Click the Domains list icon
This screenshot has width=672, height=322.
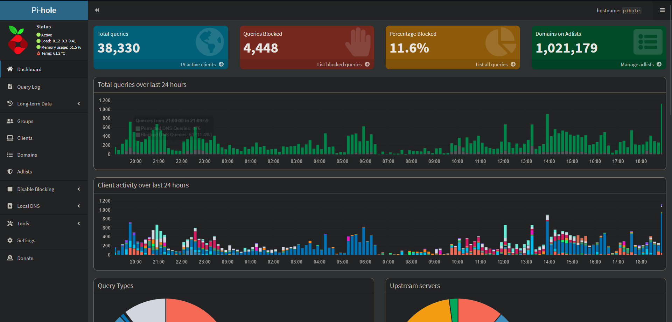(10, 155)
